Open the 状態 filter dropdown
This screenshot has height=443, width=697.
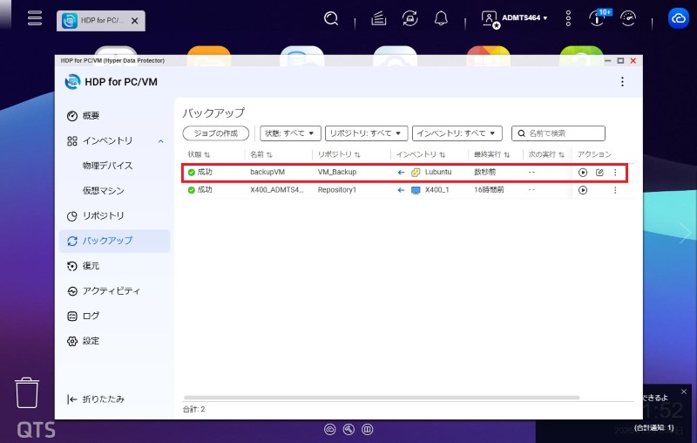coord(290,133)
